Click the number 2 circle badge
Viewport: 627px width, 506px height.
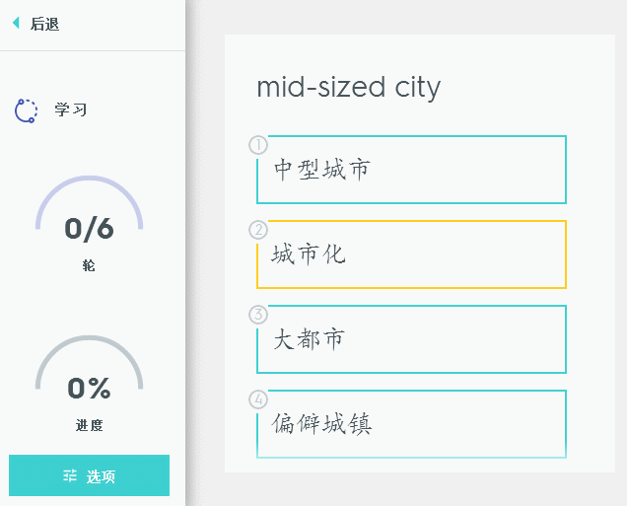point(258,230)
